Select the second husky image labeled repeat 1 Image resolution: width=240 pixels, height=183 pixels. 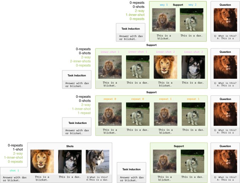pos(193,114)
